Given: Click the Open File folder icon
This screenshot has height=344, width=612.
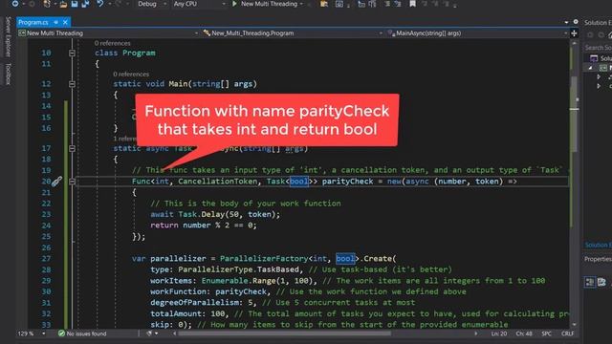Looking at the screenshot, I should (63, 4).
